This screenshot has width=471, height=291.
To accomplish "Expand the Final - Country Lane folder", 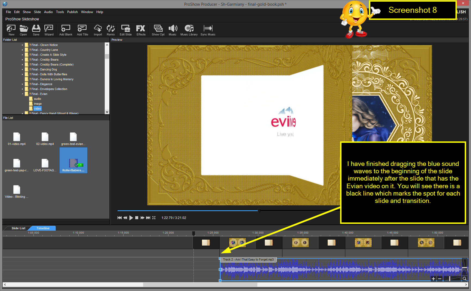I will pos(22,50).
